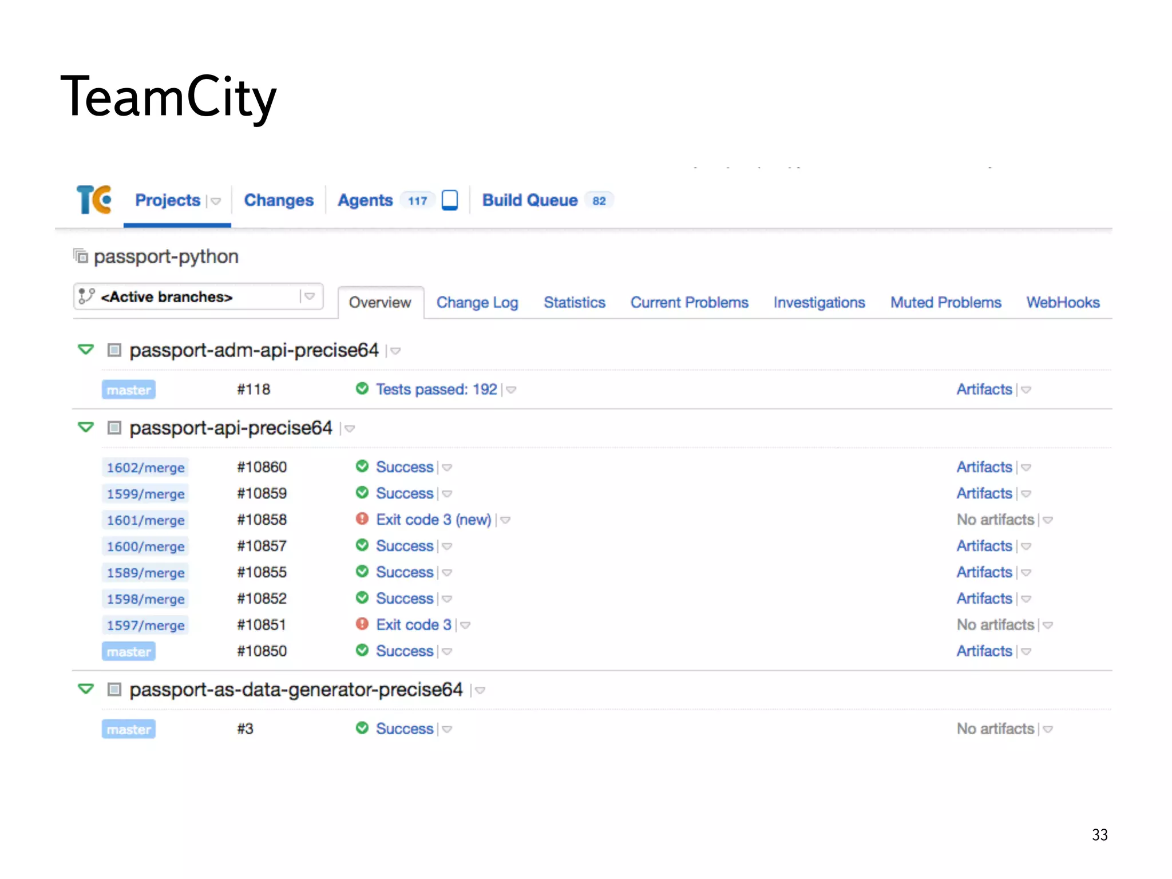Click the passport-adm-api-precise64 build configuration square icon
Viewport: 1172px width, 879px height.
click(114, 350)
